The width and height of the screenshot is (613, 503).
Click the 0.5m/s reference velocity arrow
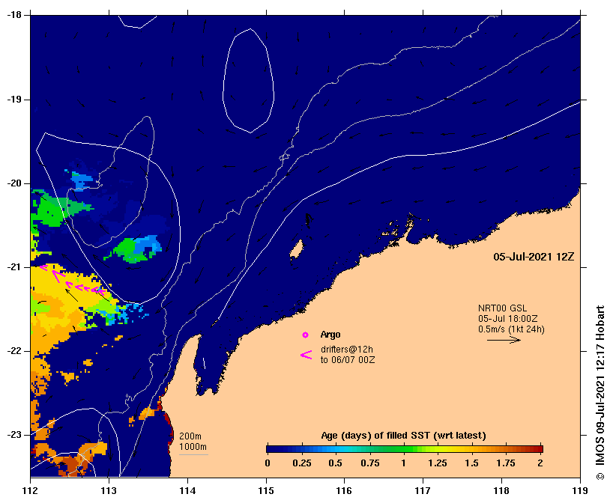504,340
